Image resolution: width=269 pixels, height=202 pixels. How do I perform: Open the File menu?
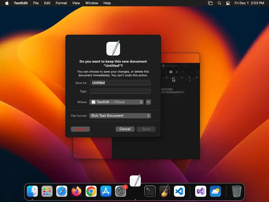[36, 3]
